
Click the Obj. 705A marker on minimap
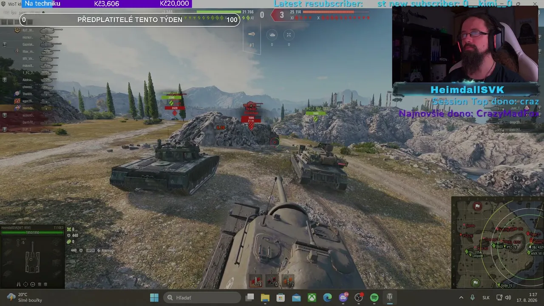click(x=474, y=252)
